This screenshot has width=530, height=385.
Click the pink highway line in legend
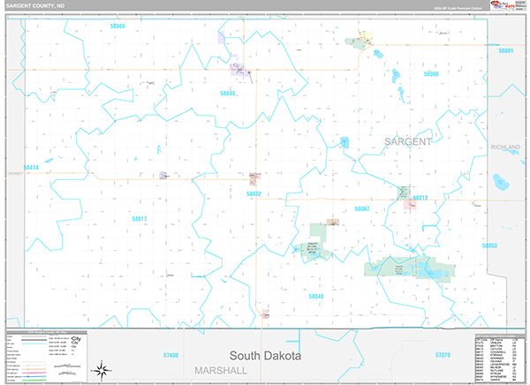(34, 373)
